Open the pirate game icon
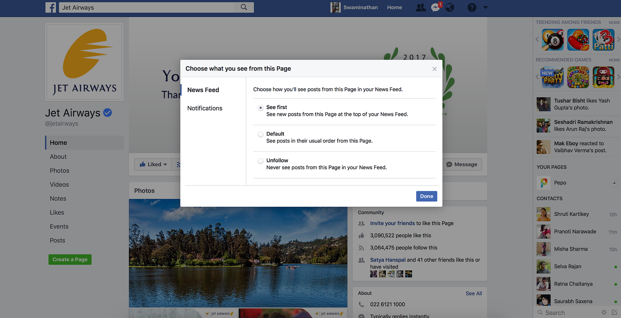This screenshot has width=621, height=318. tap(604, 77)
